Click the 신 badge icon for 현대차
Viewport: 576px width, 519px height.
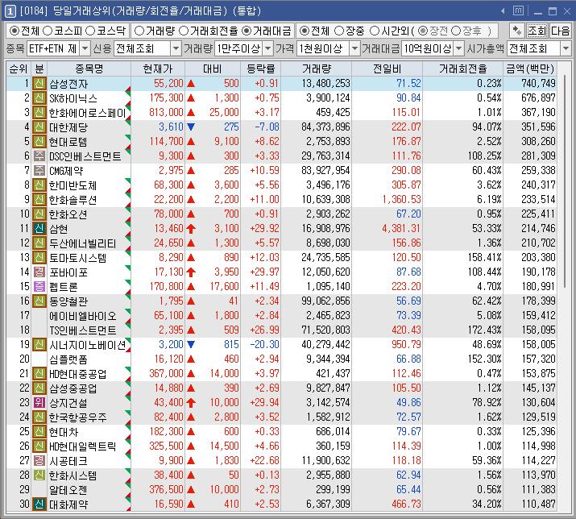39,431
